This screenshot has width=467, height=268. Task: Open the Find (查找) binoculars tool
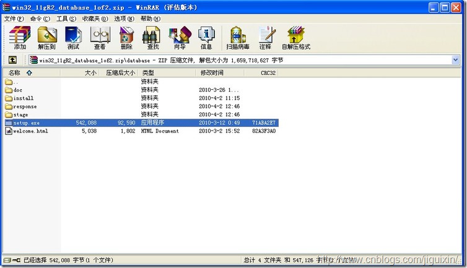152,38
